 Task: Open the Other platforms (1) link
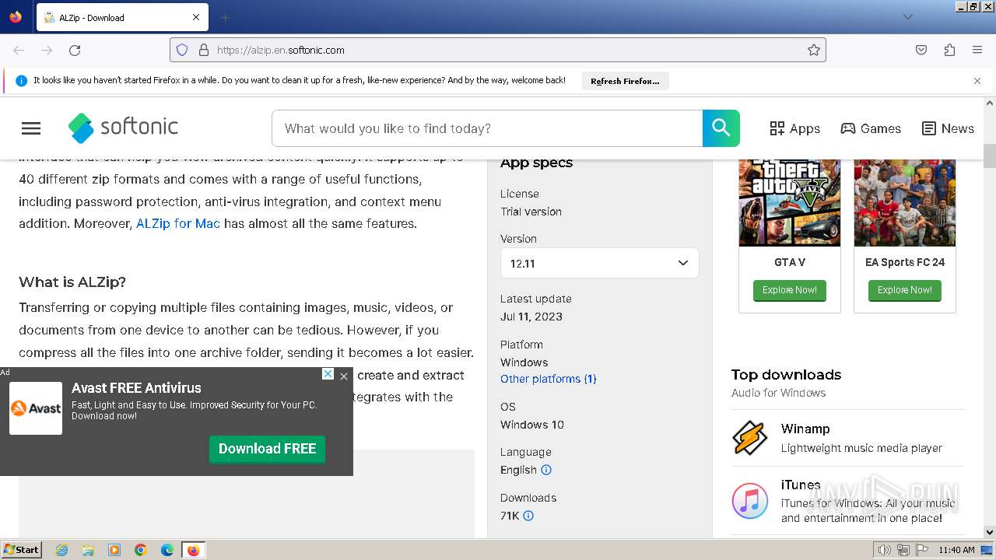point(549,379)
